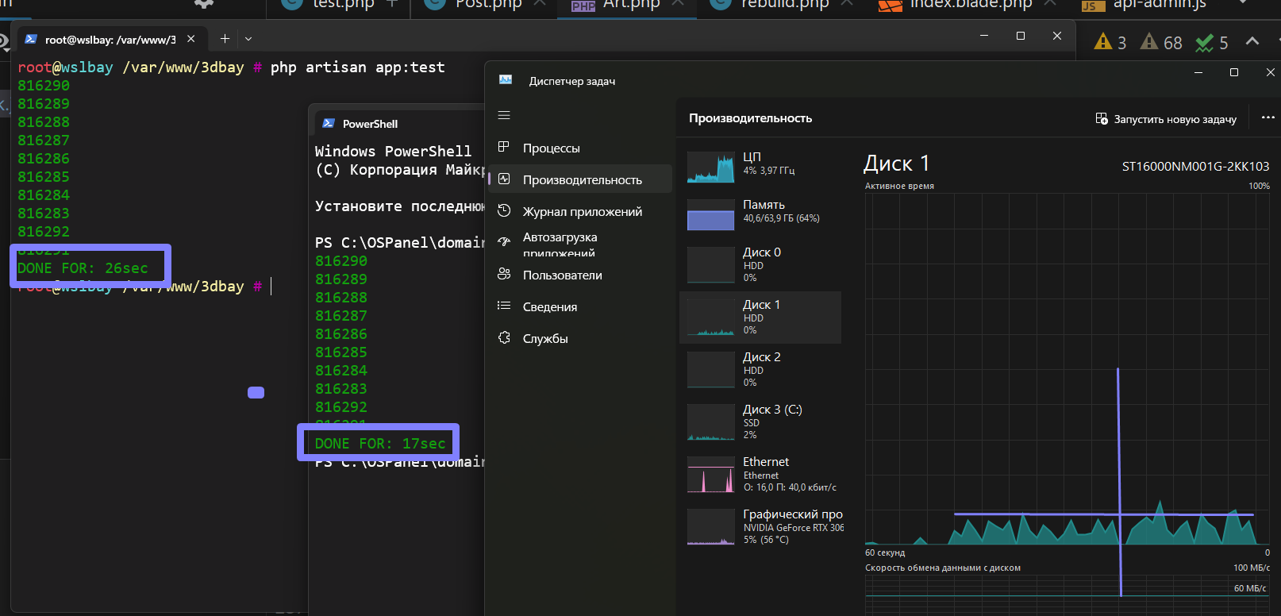Select the Производительность (Performance) tab in sidebar
This screenshot has height=616, width=1281.
click(582, 180)
